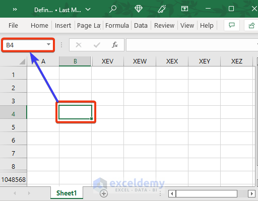Viewport: 258px width, 201px height.
Task: Click the Comments speech bubble button
Action: (x=232, y=25)
